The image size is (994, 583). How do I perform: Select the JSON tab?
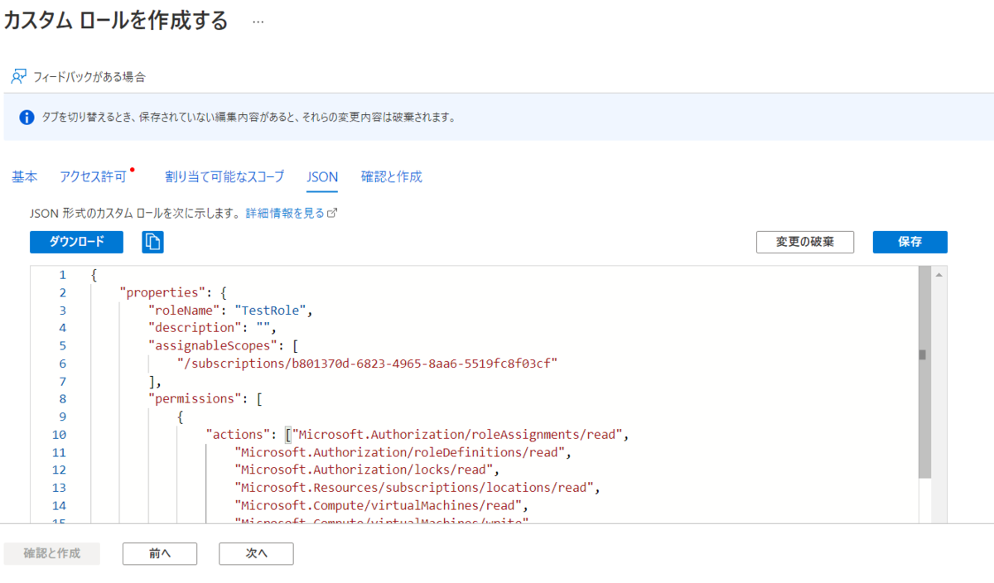[x=321, y=176]
